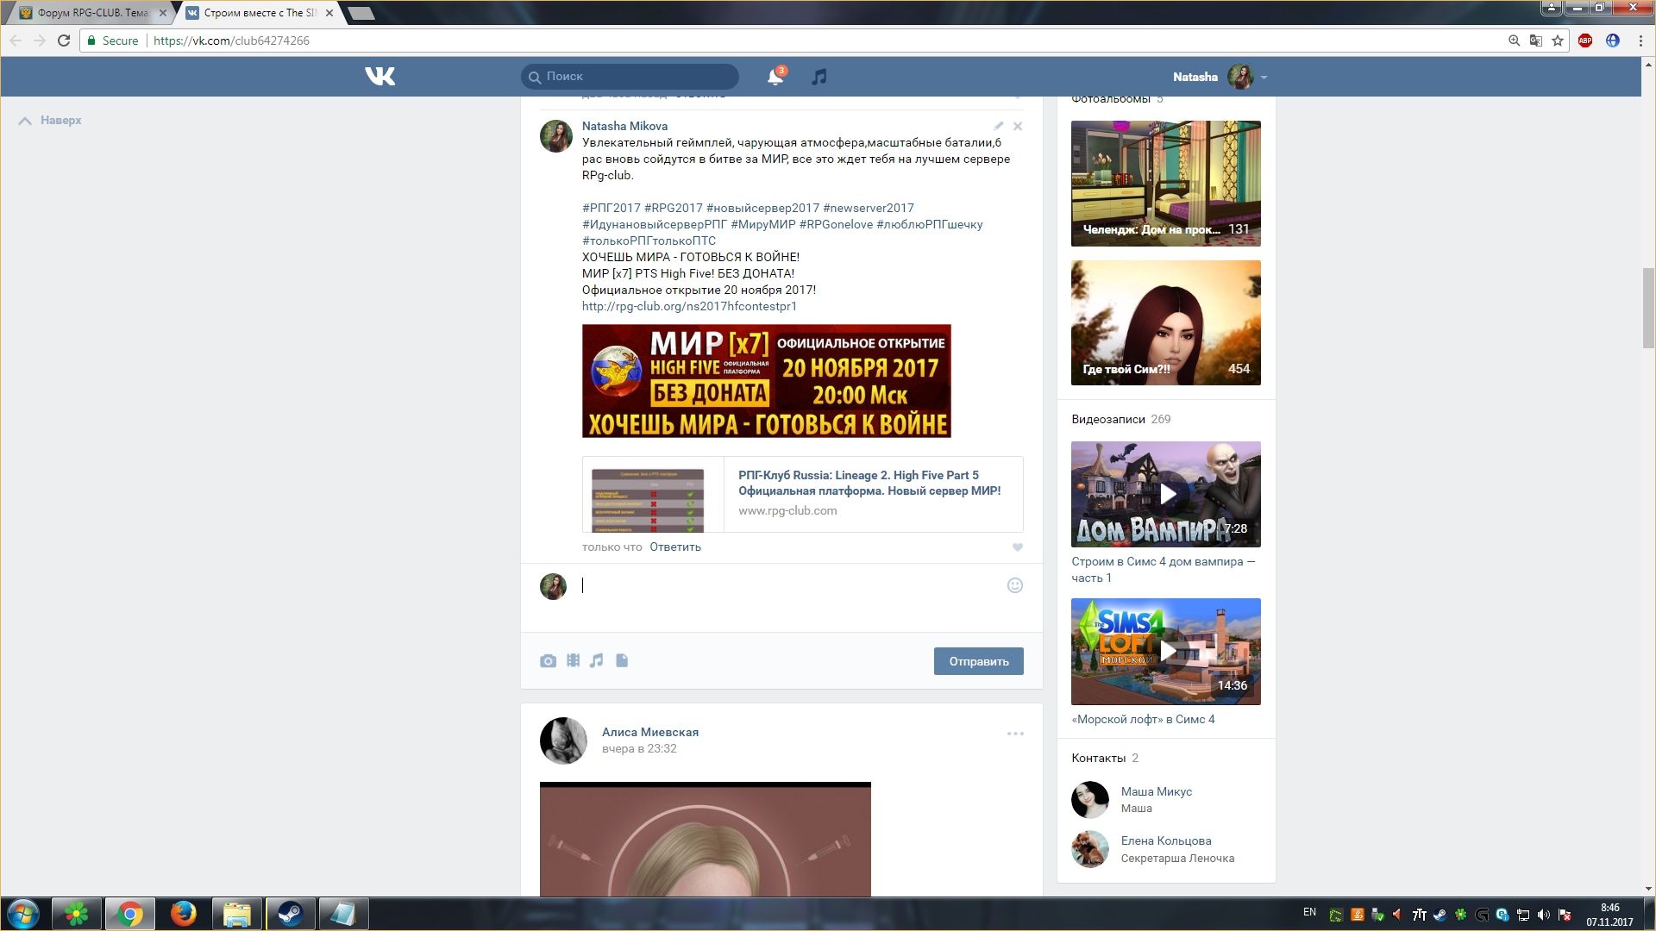The image size is (1656, 931).
Task: Like the comment with the heart icon
Action: [x=1018, y=547]
